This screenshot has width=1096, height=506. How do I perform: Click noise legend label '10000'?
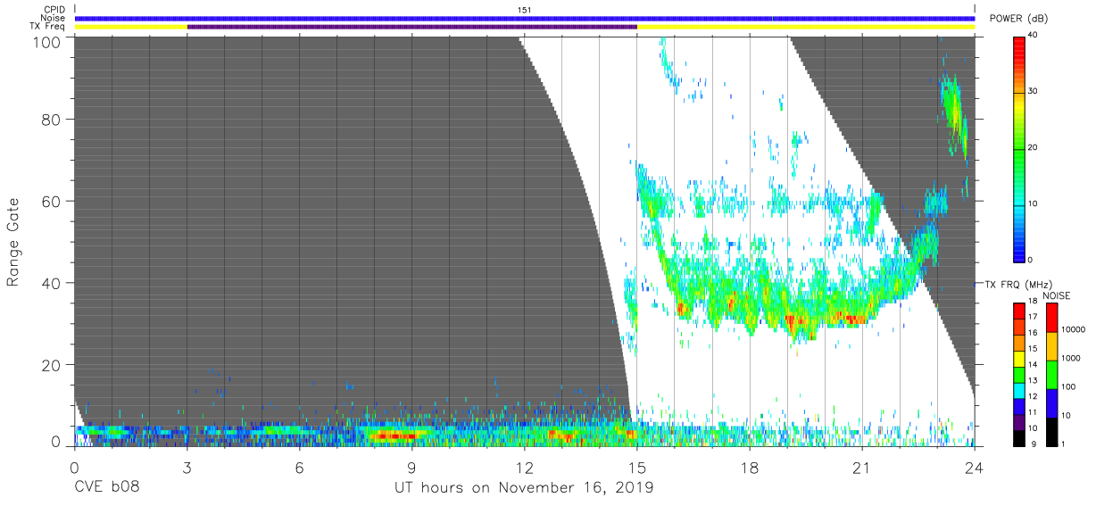pyautogui.click(x=1072, y=329)
